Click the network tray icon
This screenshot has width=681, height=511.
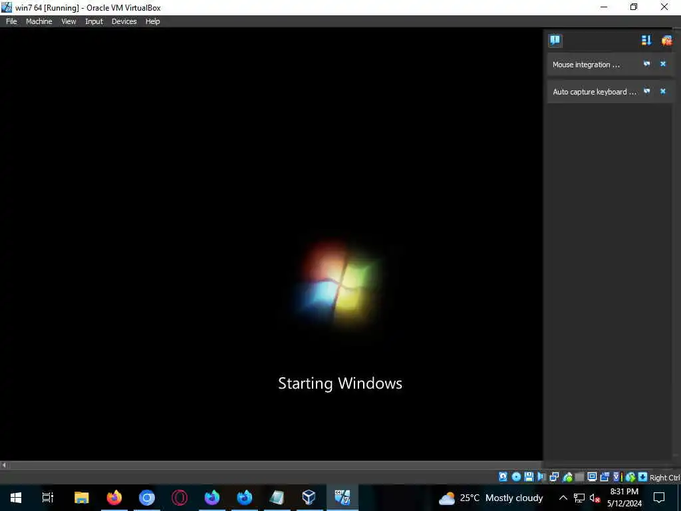point(579,498)
